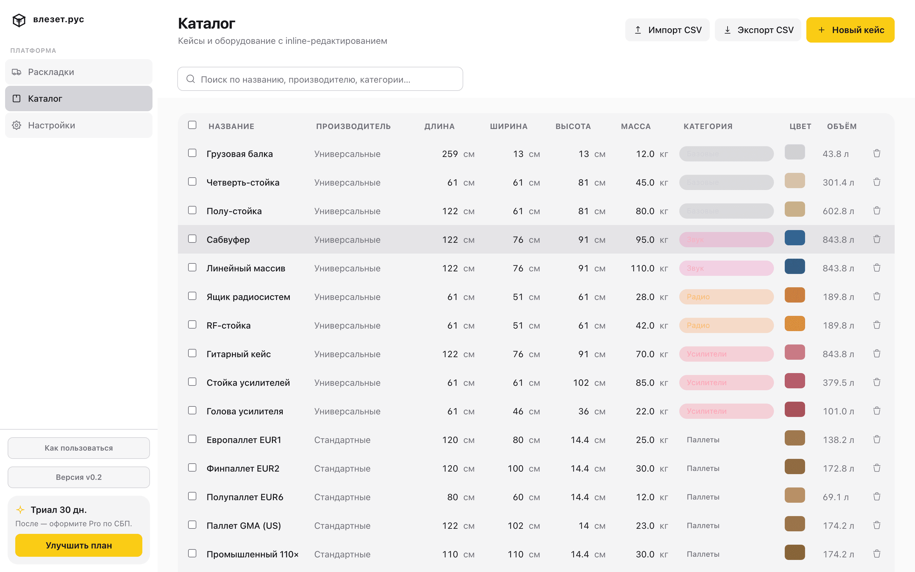The height and width of the screenshot is (572, 915).
Task: Open the color swatch for Стойка усилителей
Action: coord(795,381)
